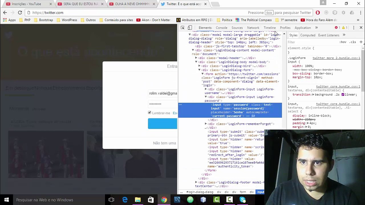Click #login-dialog-dialog in the breadcrumb
This screenshot has width=365, height=205.
click(x=200, y=192)
